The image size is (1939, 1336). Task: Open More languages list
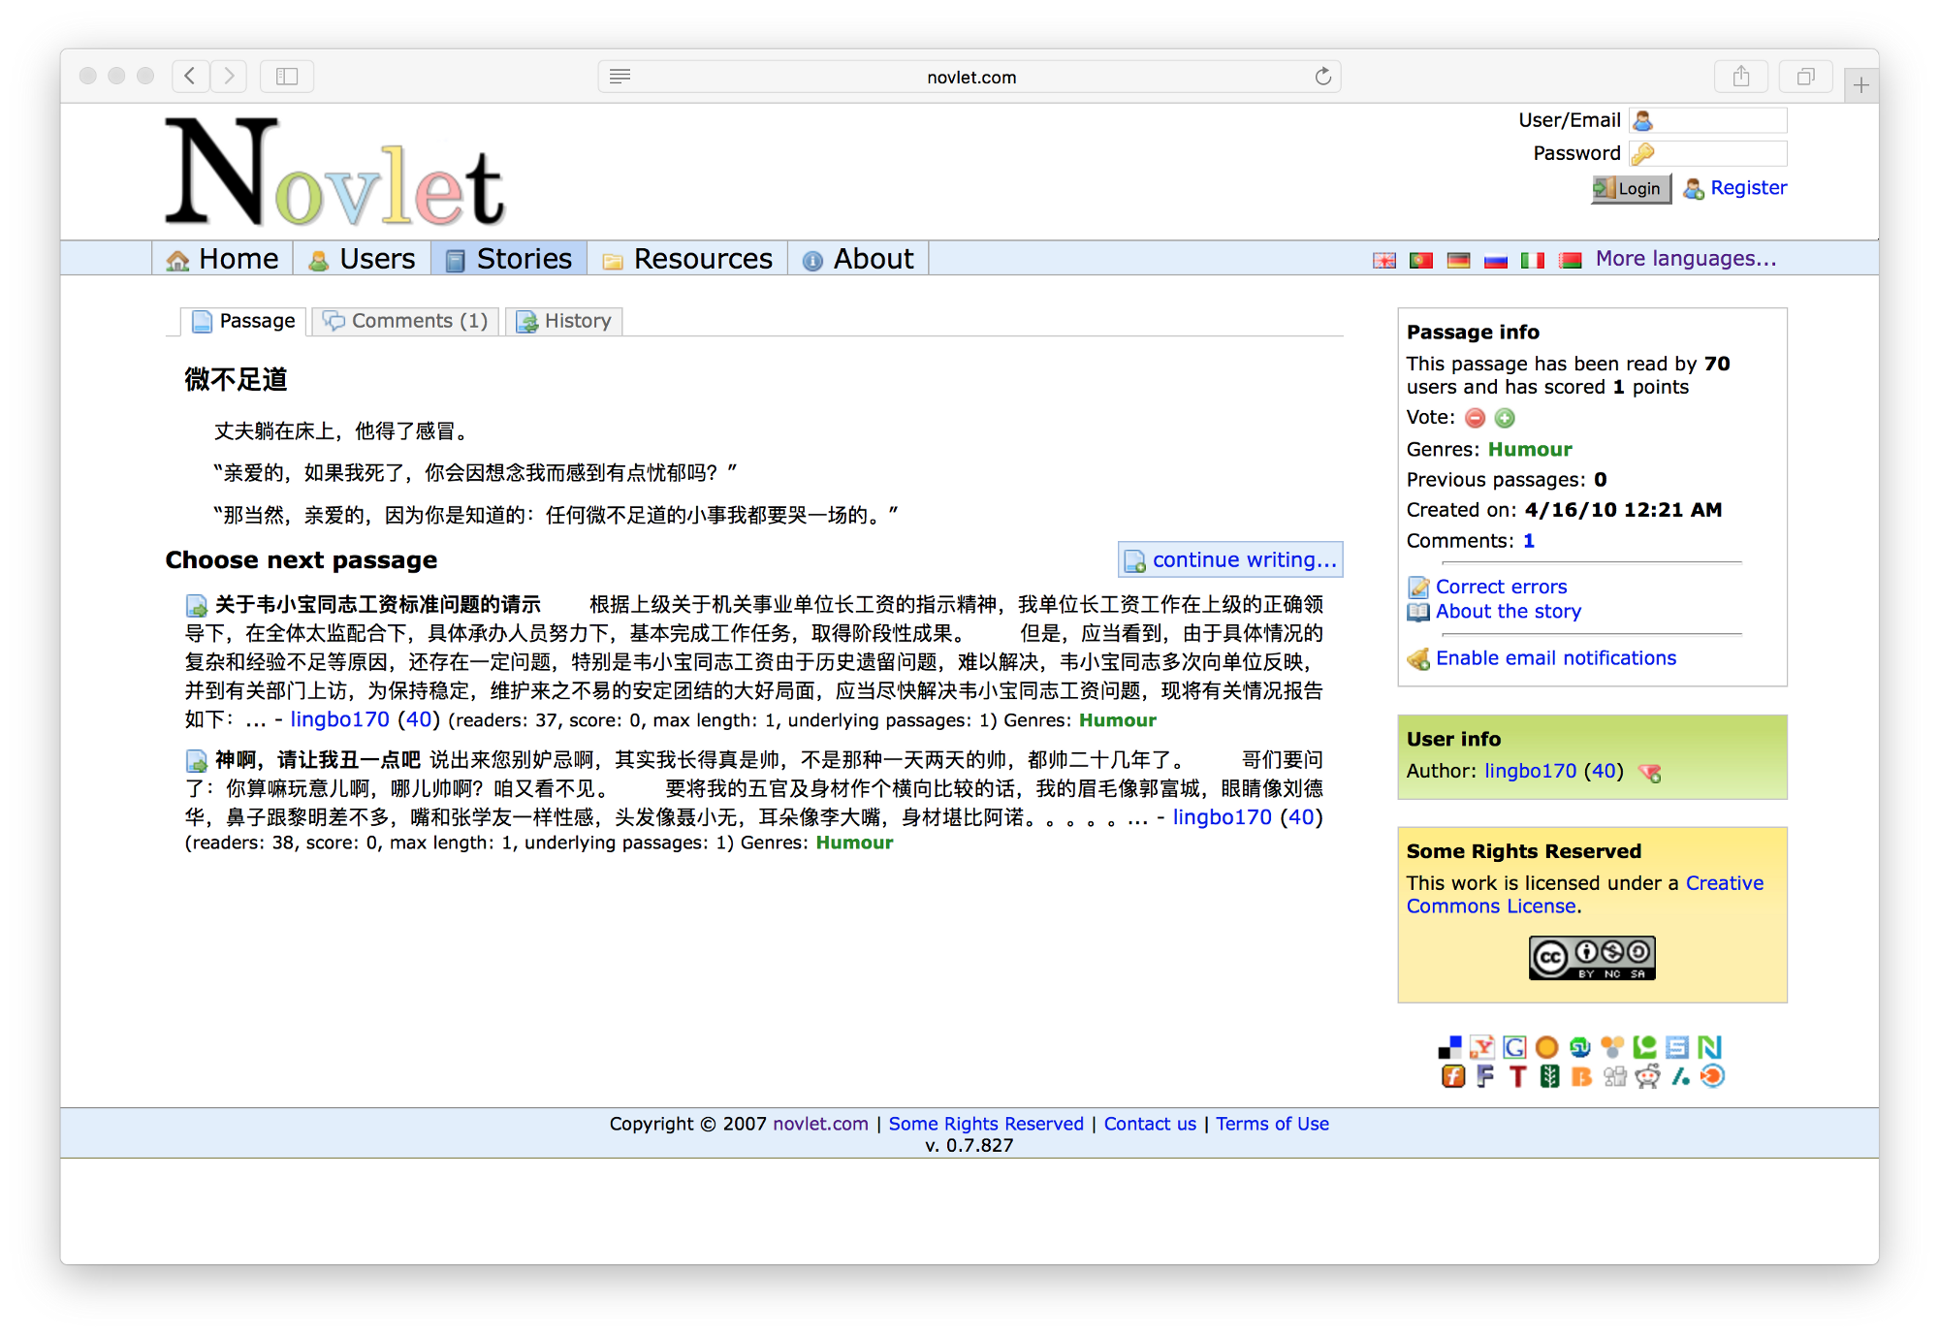pos(1685,259)
